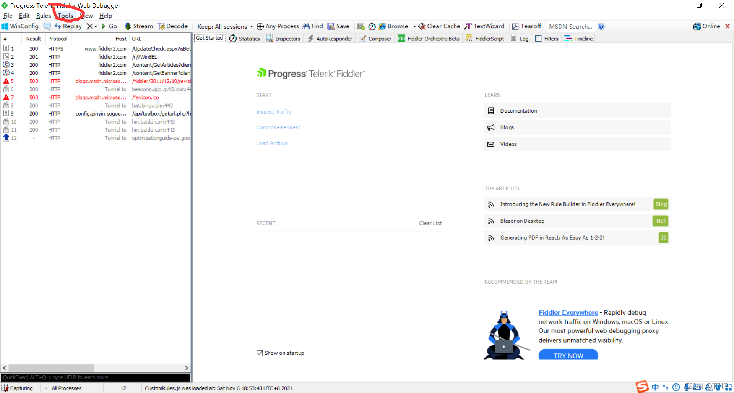Click Clear List under Recent
The width and height of the screenshot is (734, 393).
click(x=430, y=223)
